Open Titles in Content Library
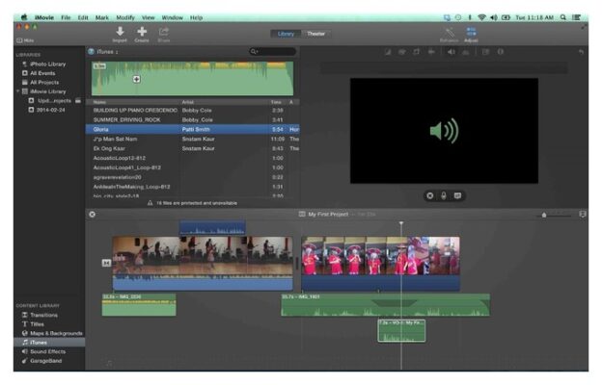602x385 pixels. coord(33,324)
